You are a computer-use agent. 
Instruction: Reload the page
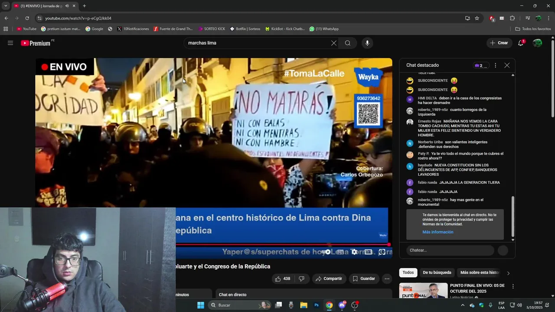(27, 18)
